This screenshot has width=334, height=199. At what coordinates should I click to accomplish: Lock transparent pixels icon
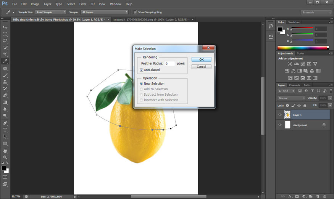click(x=287, y=105)
